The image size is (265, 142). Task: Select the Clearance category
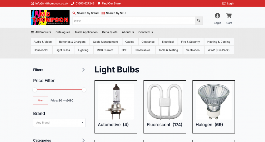pyautogui.click(x=148, y=42)
